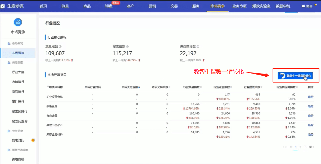Click help icon beside 搜索指数
Screen dimensions: 321x164
[128, 47]
